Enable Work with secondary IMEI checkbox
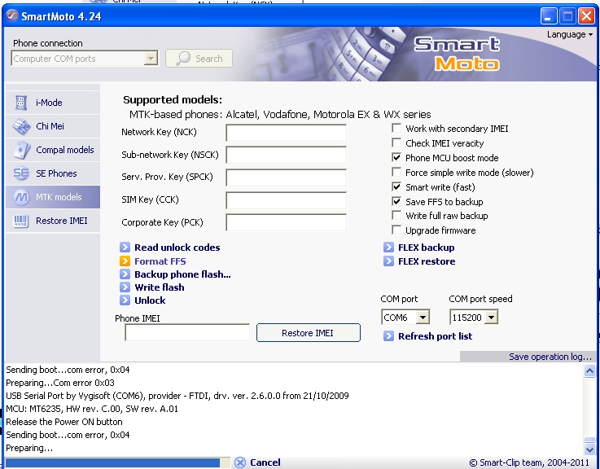600x469 pixels. click(397, 129)
